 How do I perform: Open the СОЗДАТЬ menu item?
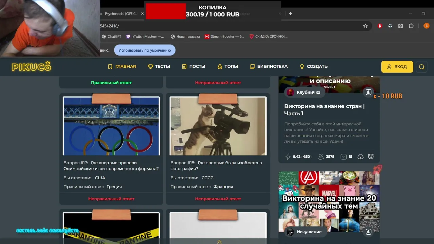tap(314, 67)
